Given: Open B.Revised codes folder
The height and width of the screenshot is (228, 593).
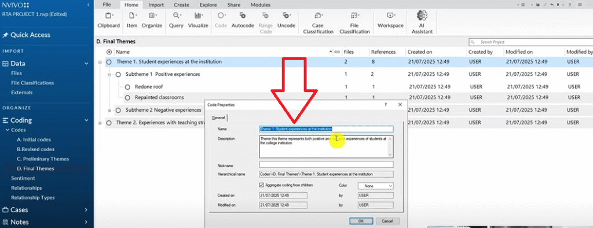Looking at the screenshot, I should pyautogui.click(x=35, y=149).
